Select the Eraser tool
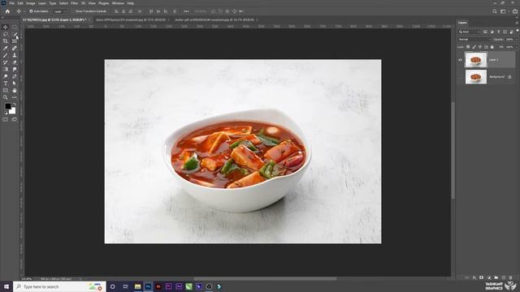The width and height of the screenshot is (520, 292). 15,62
